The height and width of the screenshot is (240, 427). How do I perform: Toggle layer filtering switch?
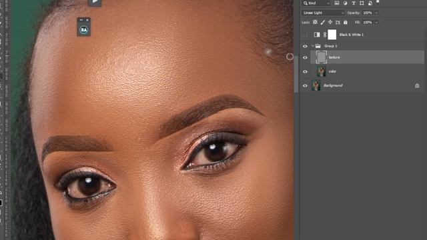point(378,2)
